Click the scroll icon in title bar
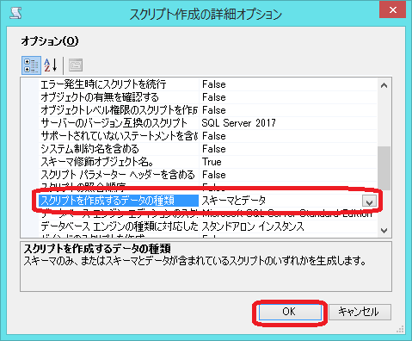This screenshot has width=412, height=341. (x=15, y=14)
